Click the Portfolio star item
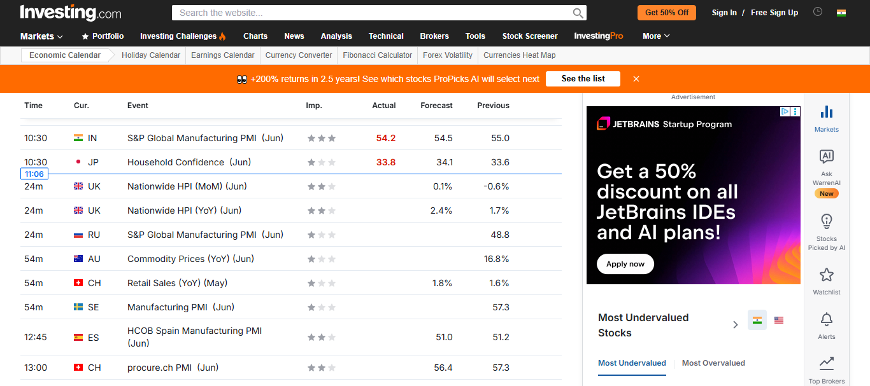Screen dimensions: 870x386 click(103, 36)
